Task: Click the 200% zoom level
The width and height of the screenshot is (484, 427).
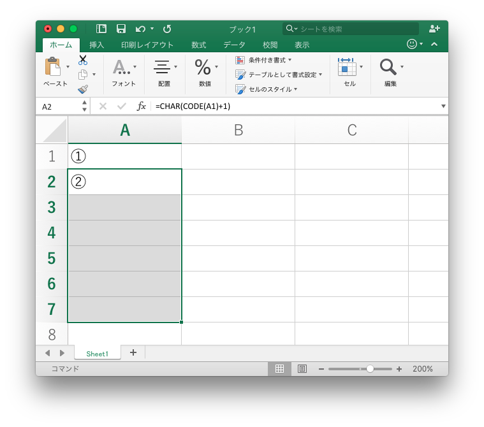Action: (423, 369)
